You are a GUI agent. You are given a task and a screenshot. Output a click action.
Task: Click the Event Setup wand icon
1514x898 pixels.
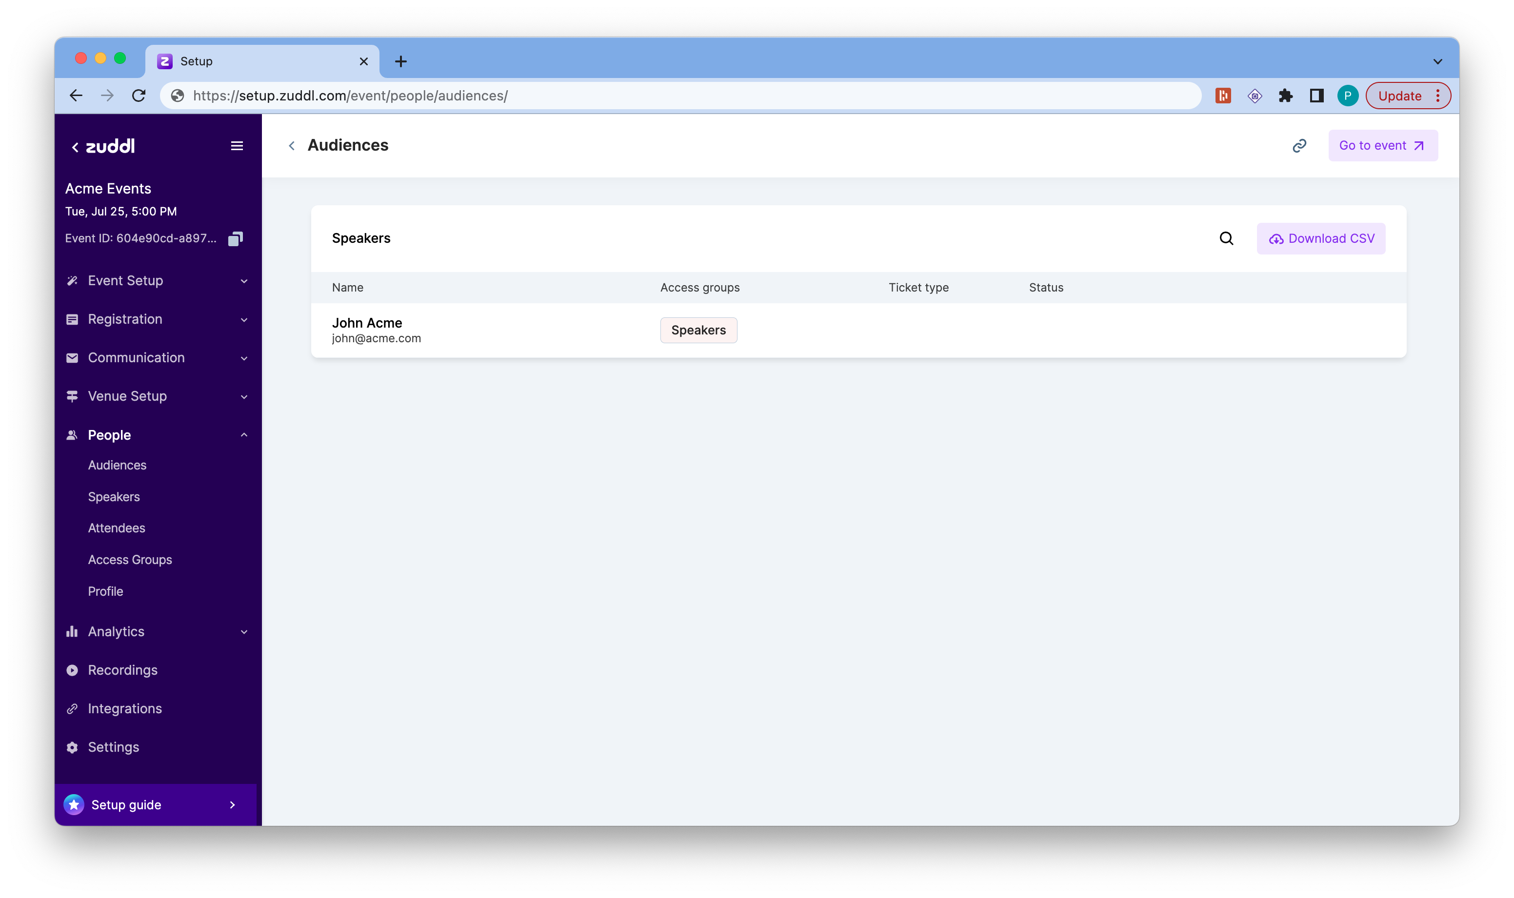point(72,281)
